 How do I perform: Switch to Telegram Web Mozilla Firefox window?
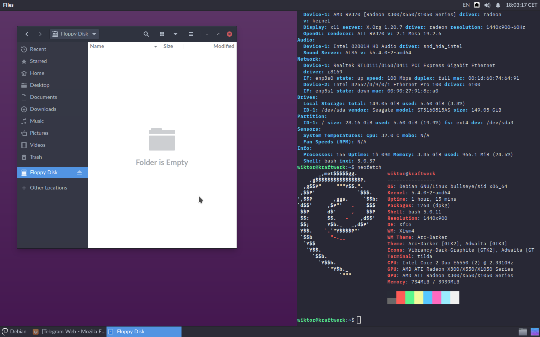(69, 331)
